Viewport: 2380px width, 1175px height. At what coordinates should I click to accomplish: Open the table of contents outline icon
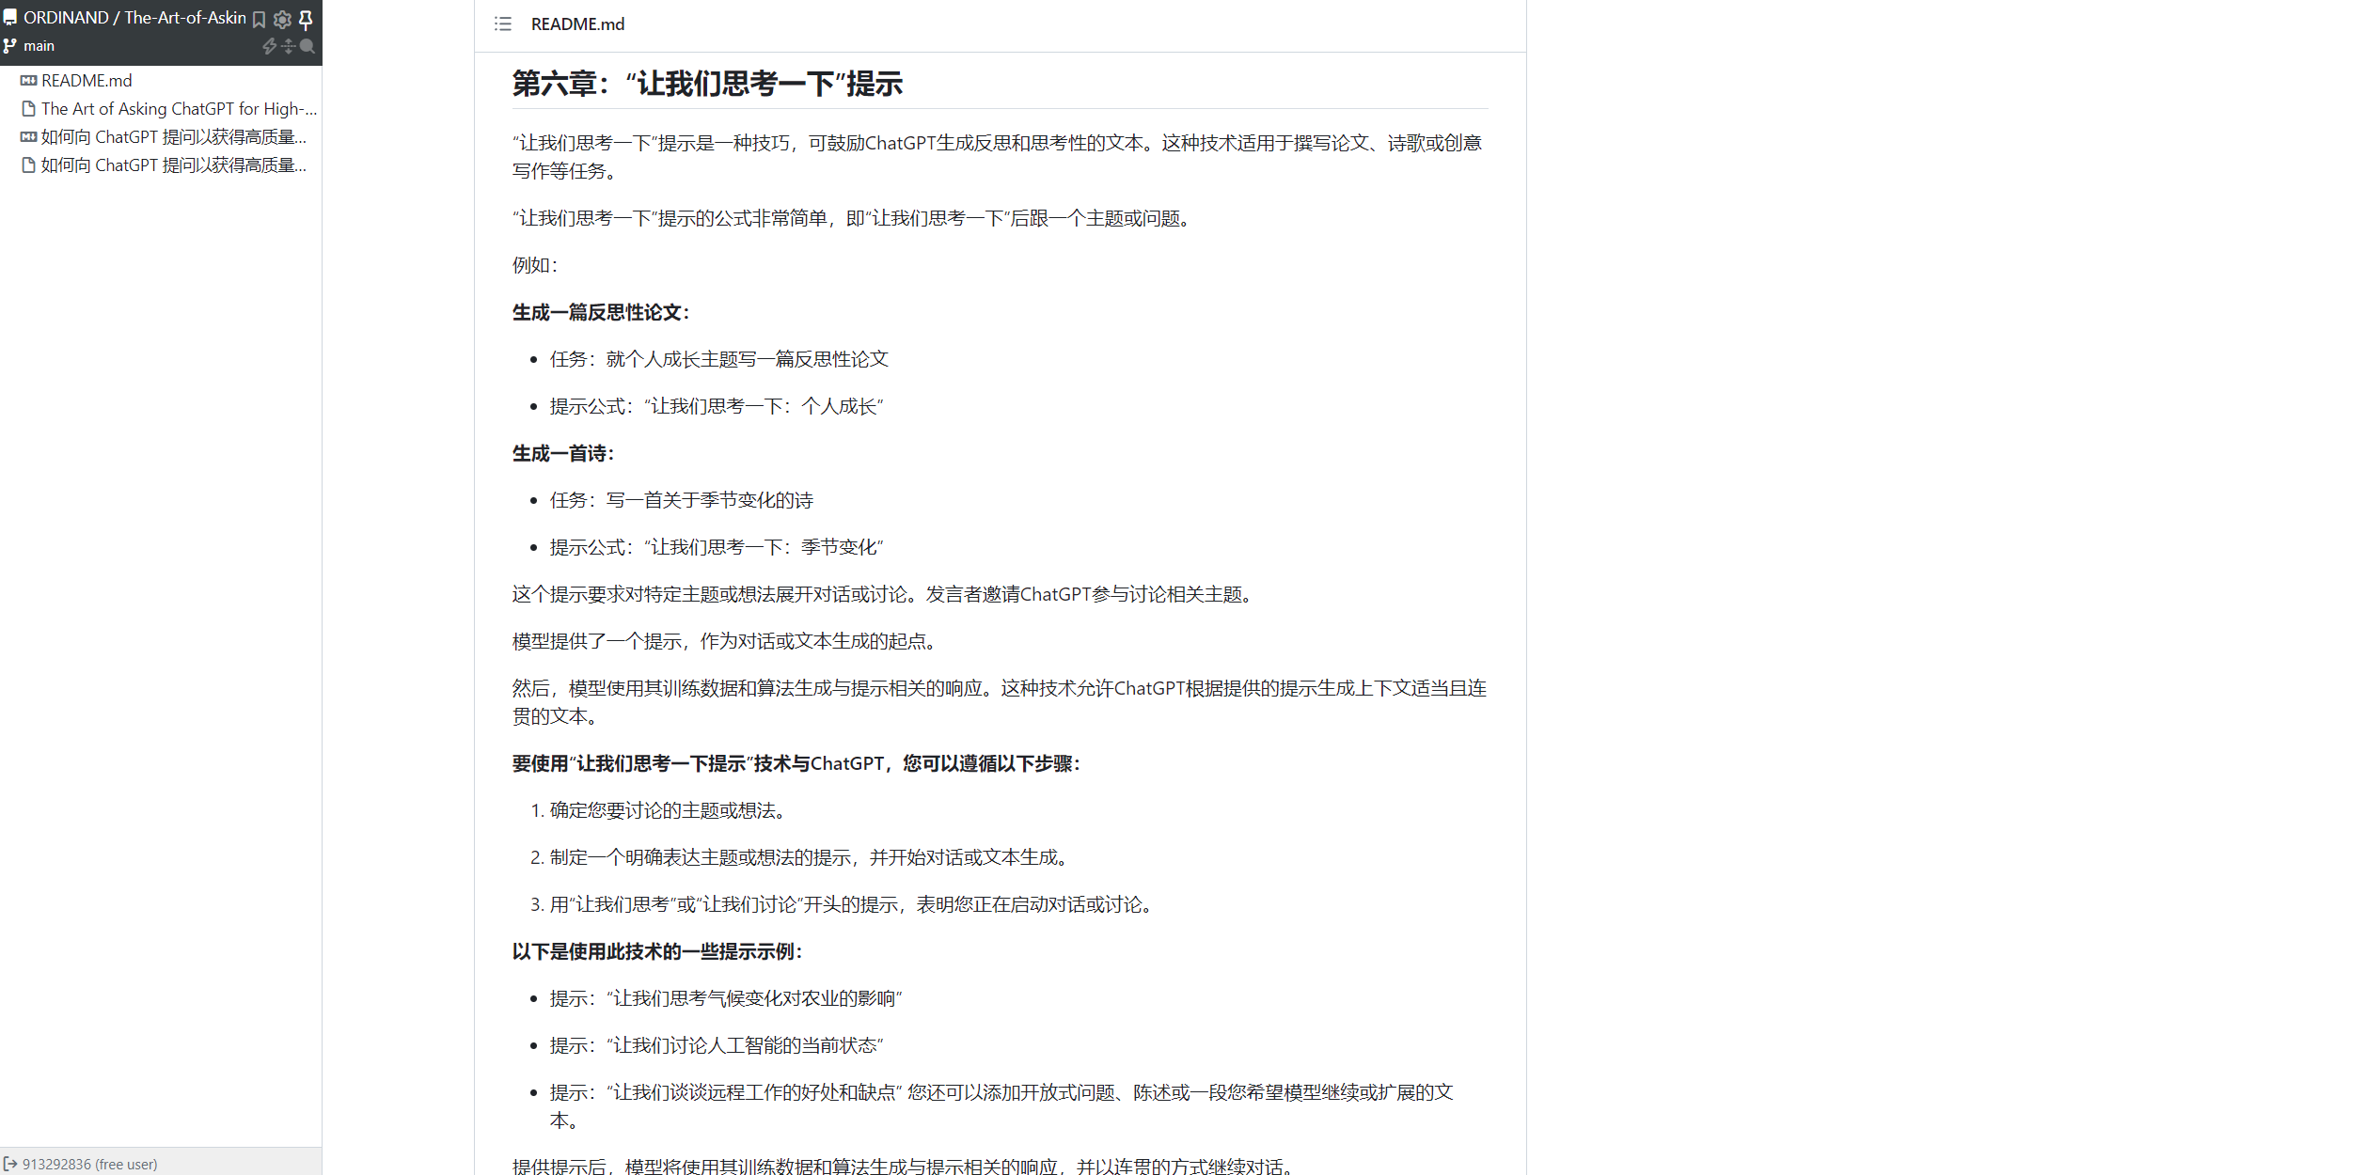point(503,24)
